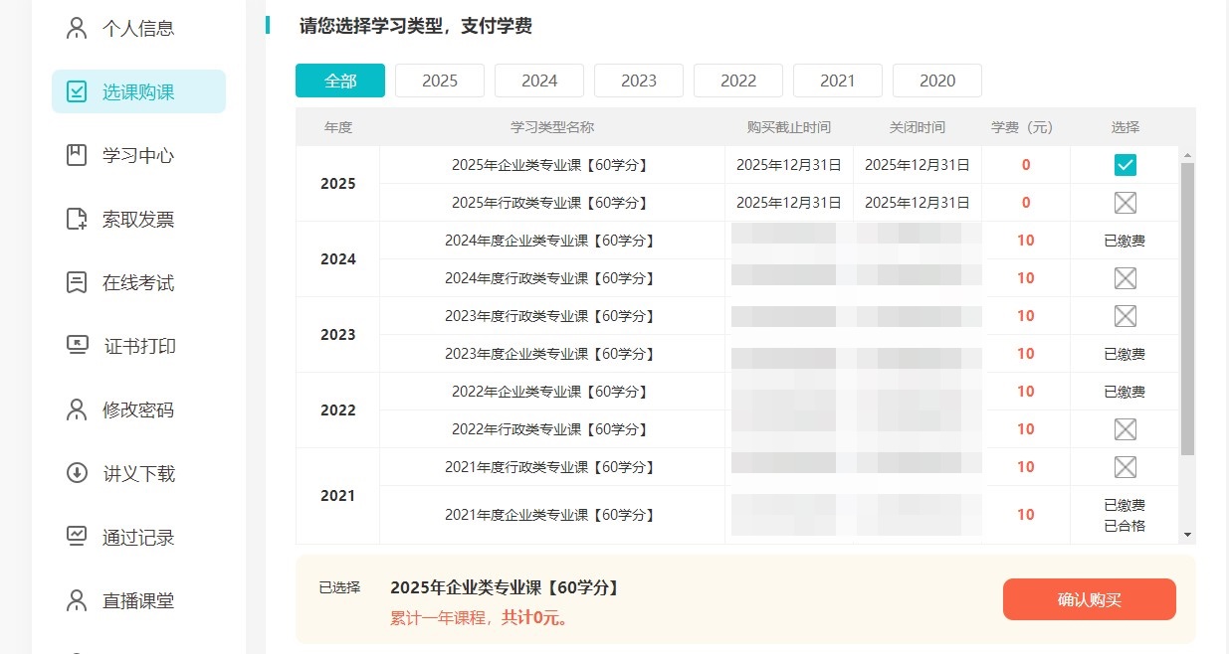Image resolution: width=1229 pixels, height=654 pixels.
Task: Select the 2024年度行政类专业课 checkbox
Action: [x=1125, y=278]
